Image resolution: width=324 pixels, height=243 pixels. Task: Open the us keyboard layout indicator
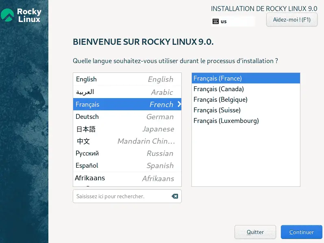(x=233, y=21)
